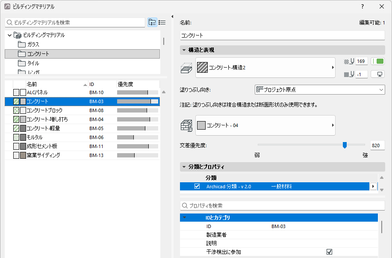Click the surface material brick icon

point(186,125)
